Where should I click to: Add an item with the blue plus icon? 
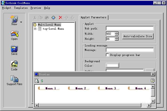(53, 17)
